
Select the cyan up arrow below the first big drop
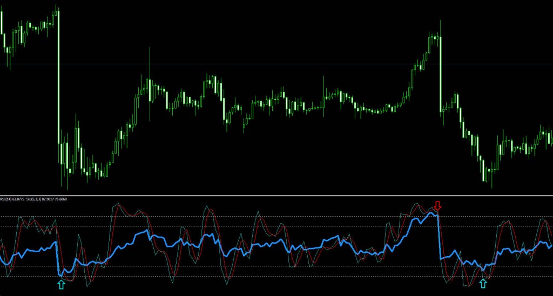tap(62, 284)
